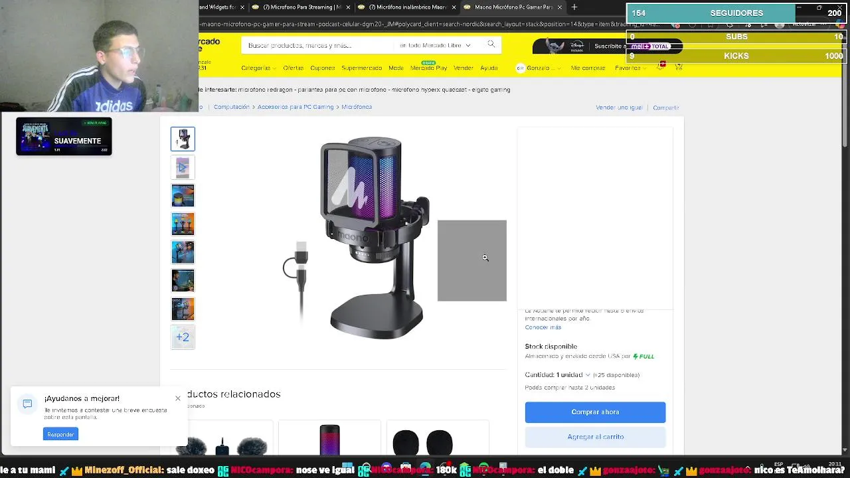Click the related RGB speaker product card
850x478 pixels.
point(329,438)
